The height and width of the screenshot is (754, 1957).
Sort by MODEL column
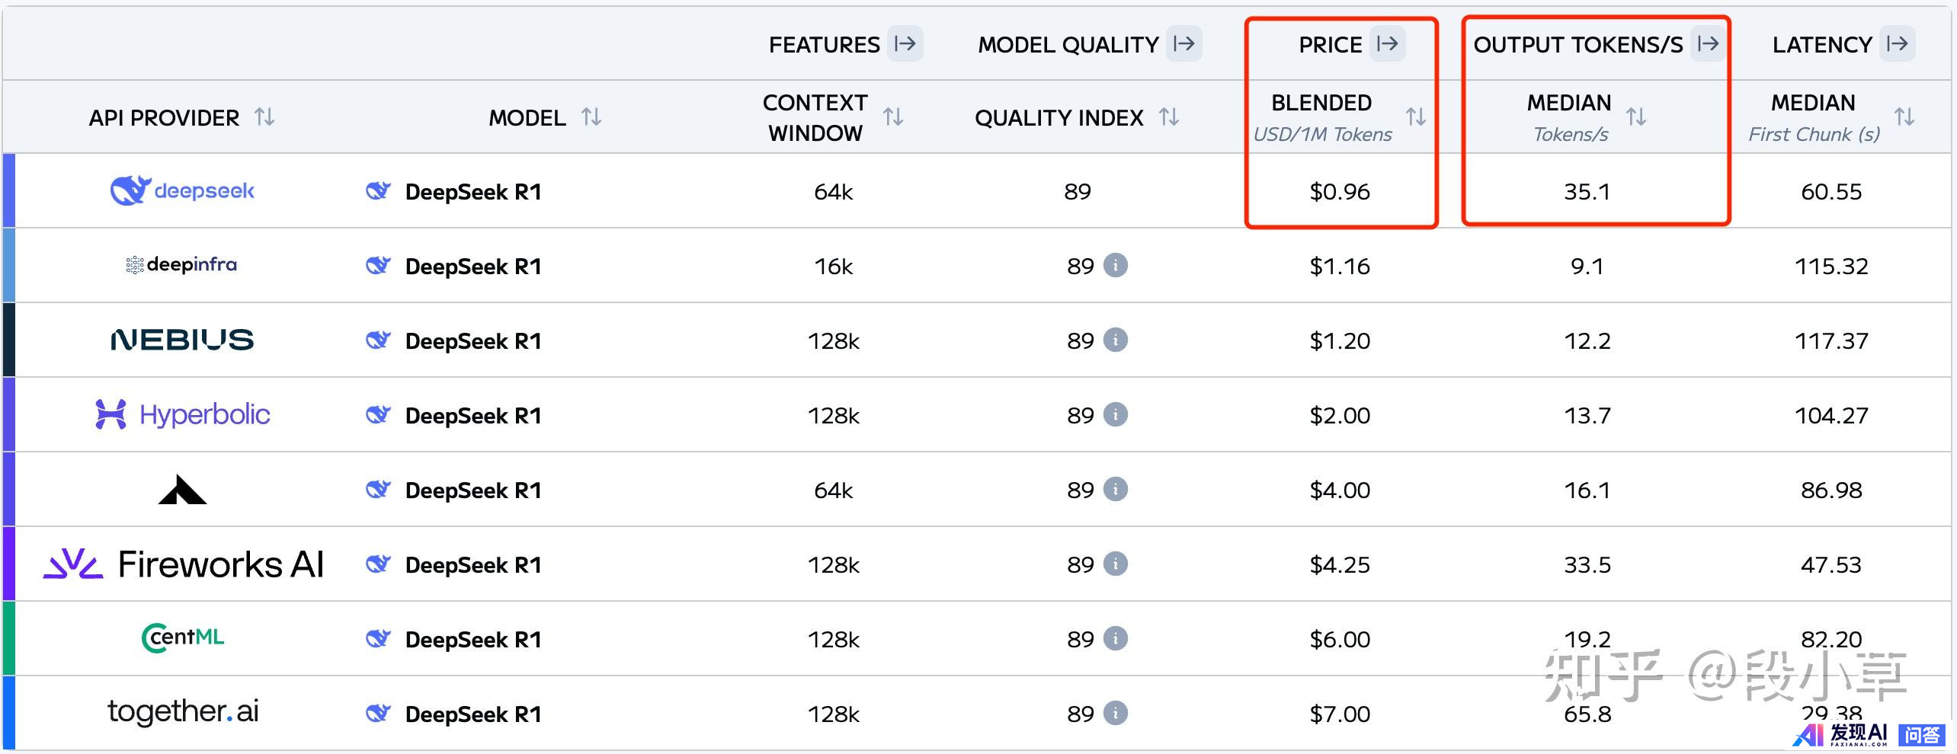tap(591, 117)
